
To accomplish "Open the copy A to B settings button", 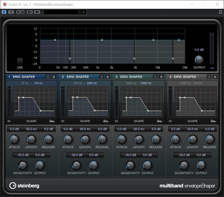I will click(x=37, y=12).
